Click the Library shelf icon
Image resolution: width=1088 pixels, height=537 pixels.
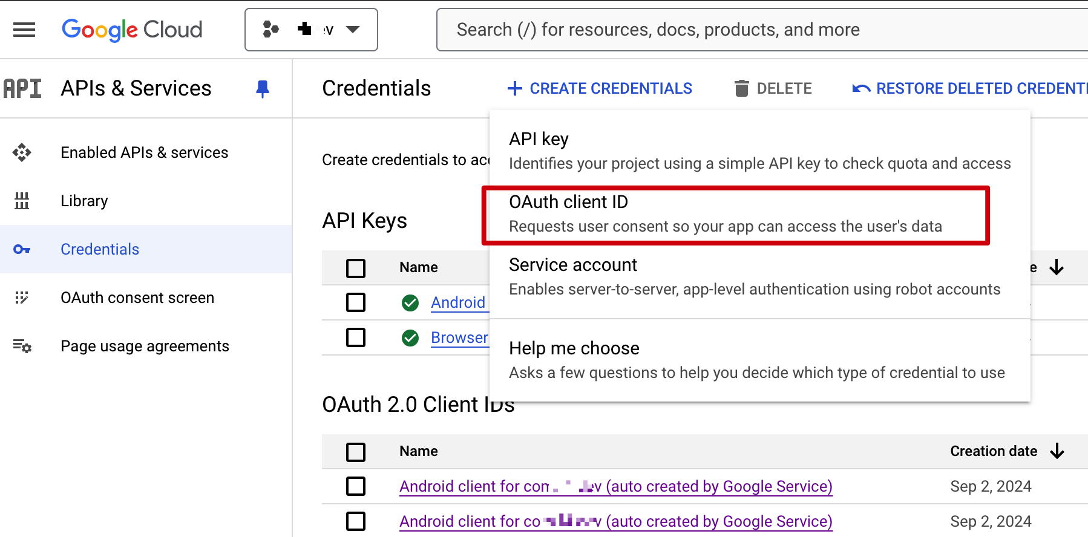pos(22,201)
